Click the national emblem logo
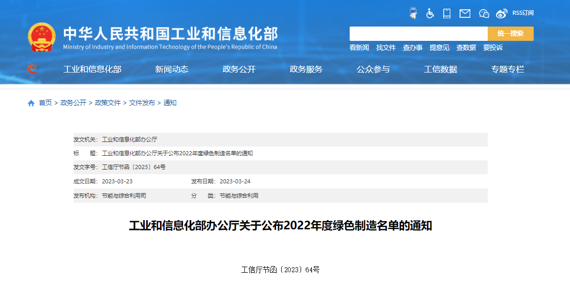Image resolution: width=570 pixels, height=285 pixels. point(42,37)
